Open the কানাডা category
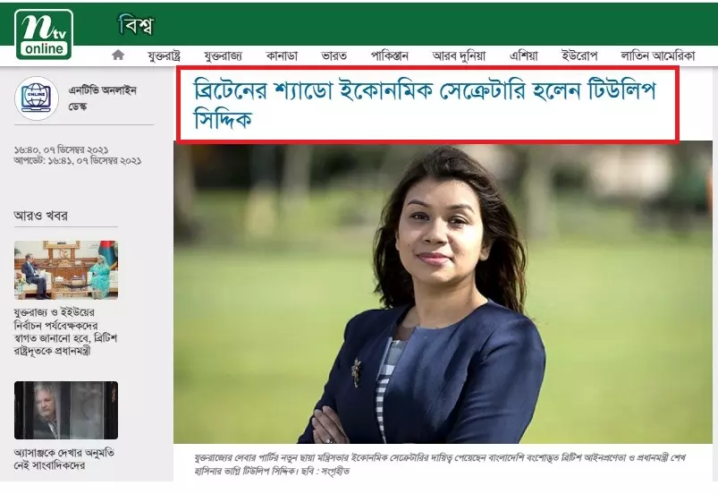Image resolution: width=718 pixels, height=494 pixels. pos(280,55)
